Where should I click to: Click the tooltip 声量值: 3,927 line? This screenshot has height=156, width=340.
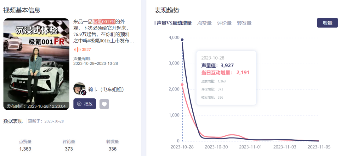(218, 65)
